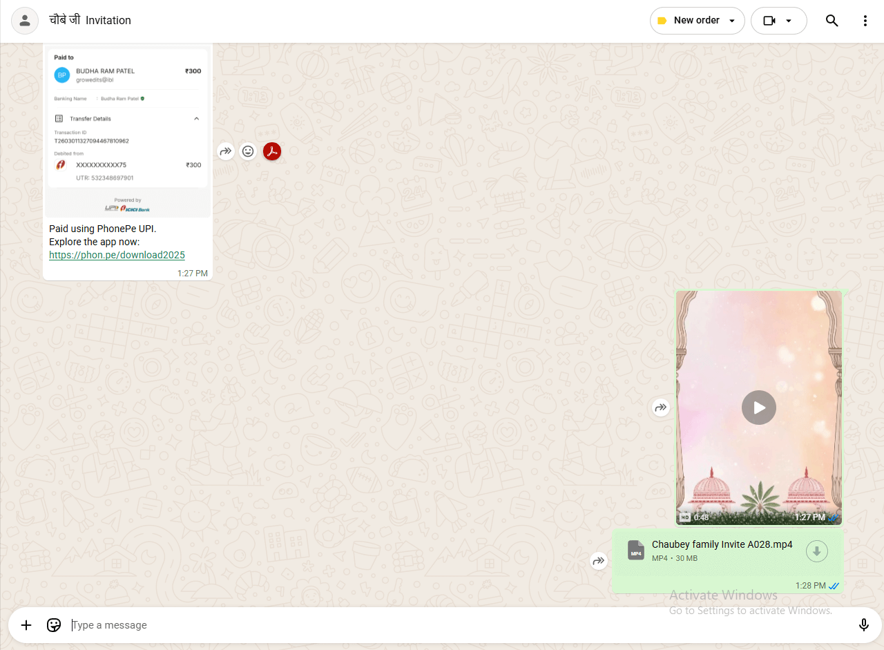Viewport: 884px width, 650px height.
Task: Click the red PDF icon beside receipt
Action: pos(272,151)
